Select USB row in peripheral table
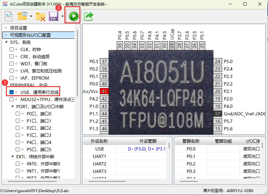 click(x=125, y=149)
